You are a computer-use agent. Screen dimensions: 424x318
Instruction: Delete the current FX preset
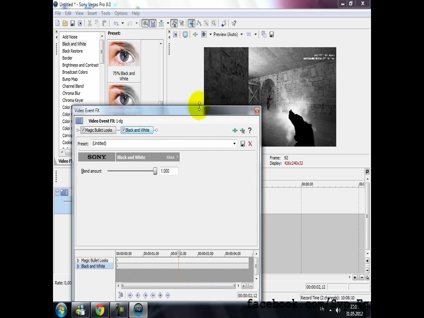(x=250, y=143)
